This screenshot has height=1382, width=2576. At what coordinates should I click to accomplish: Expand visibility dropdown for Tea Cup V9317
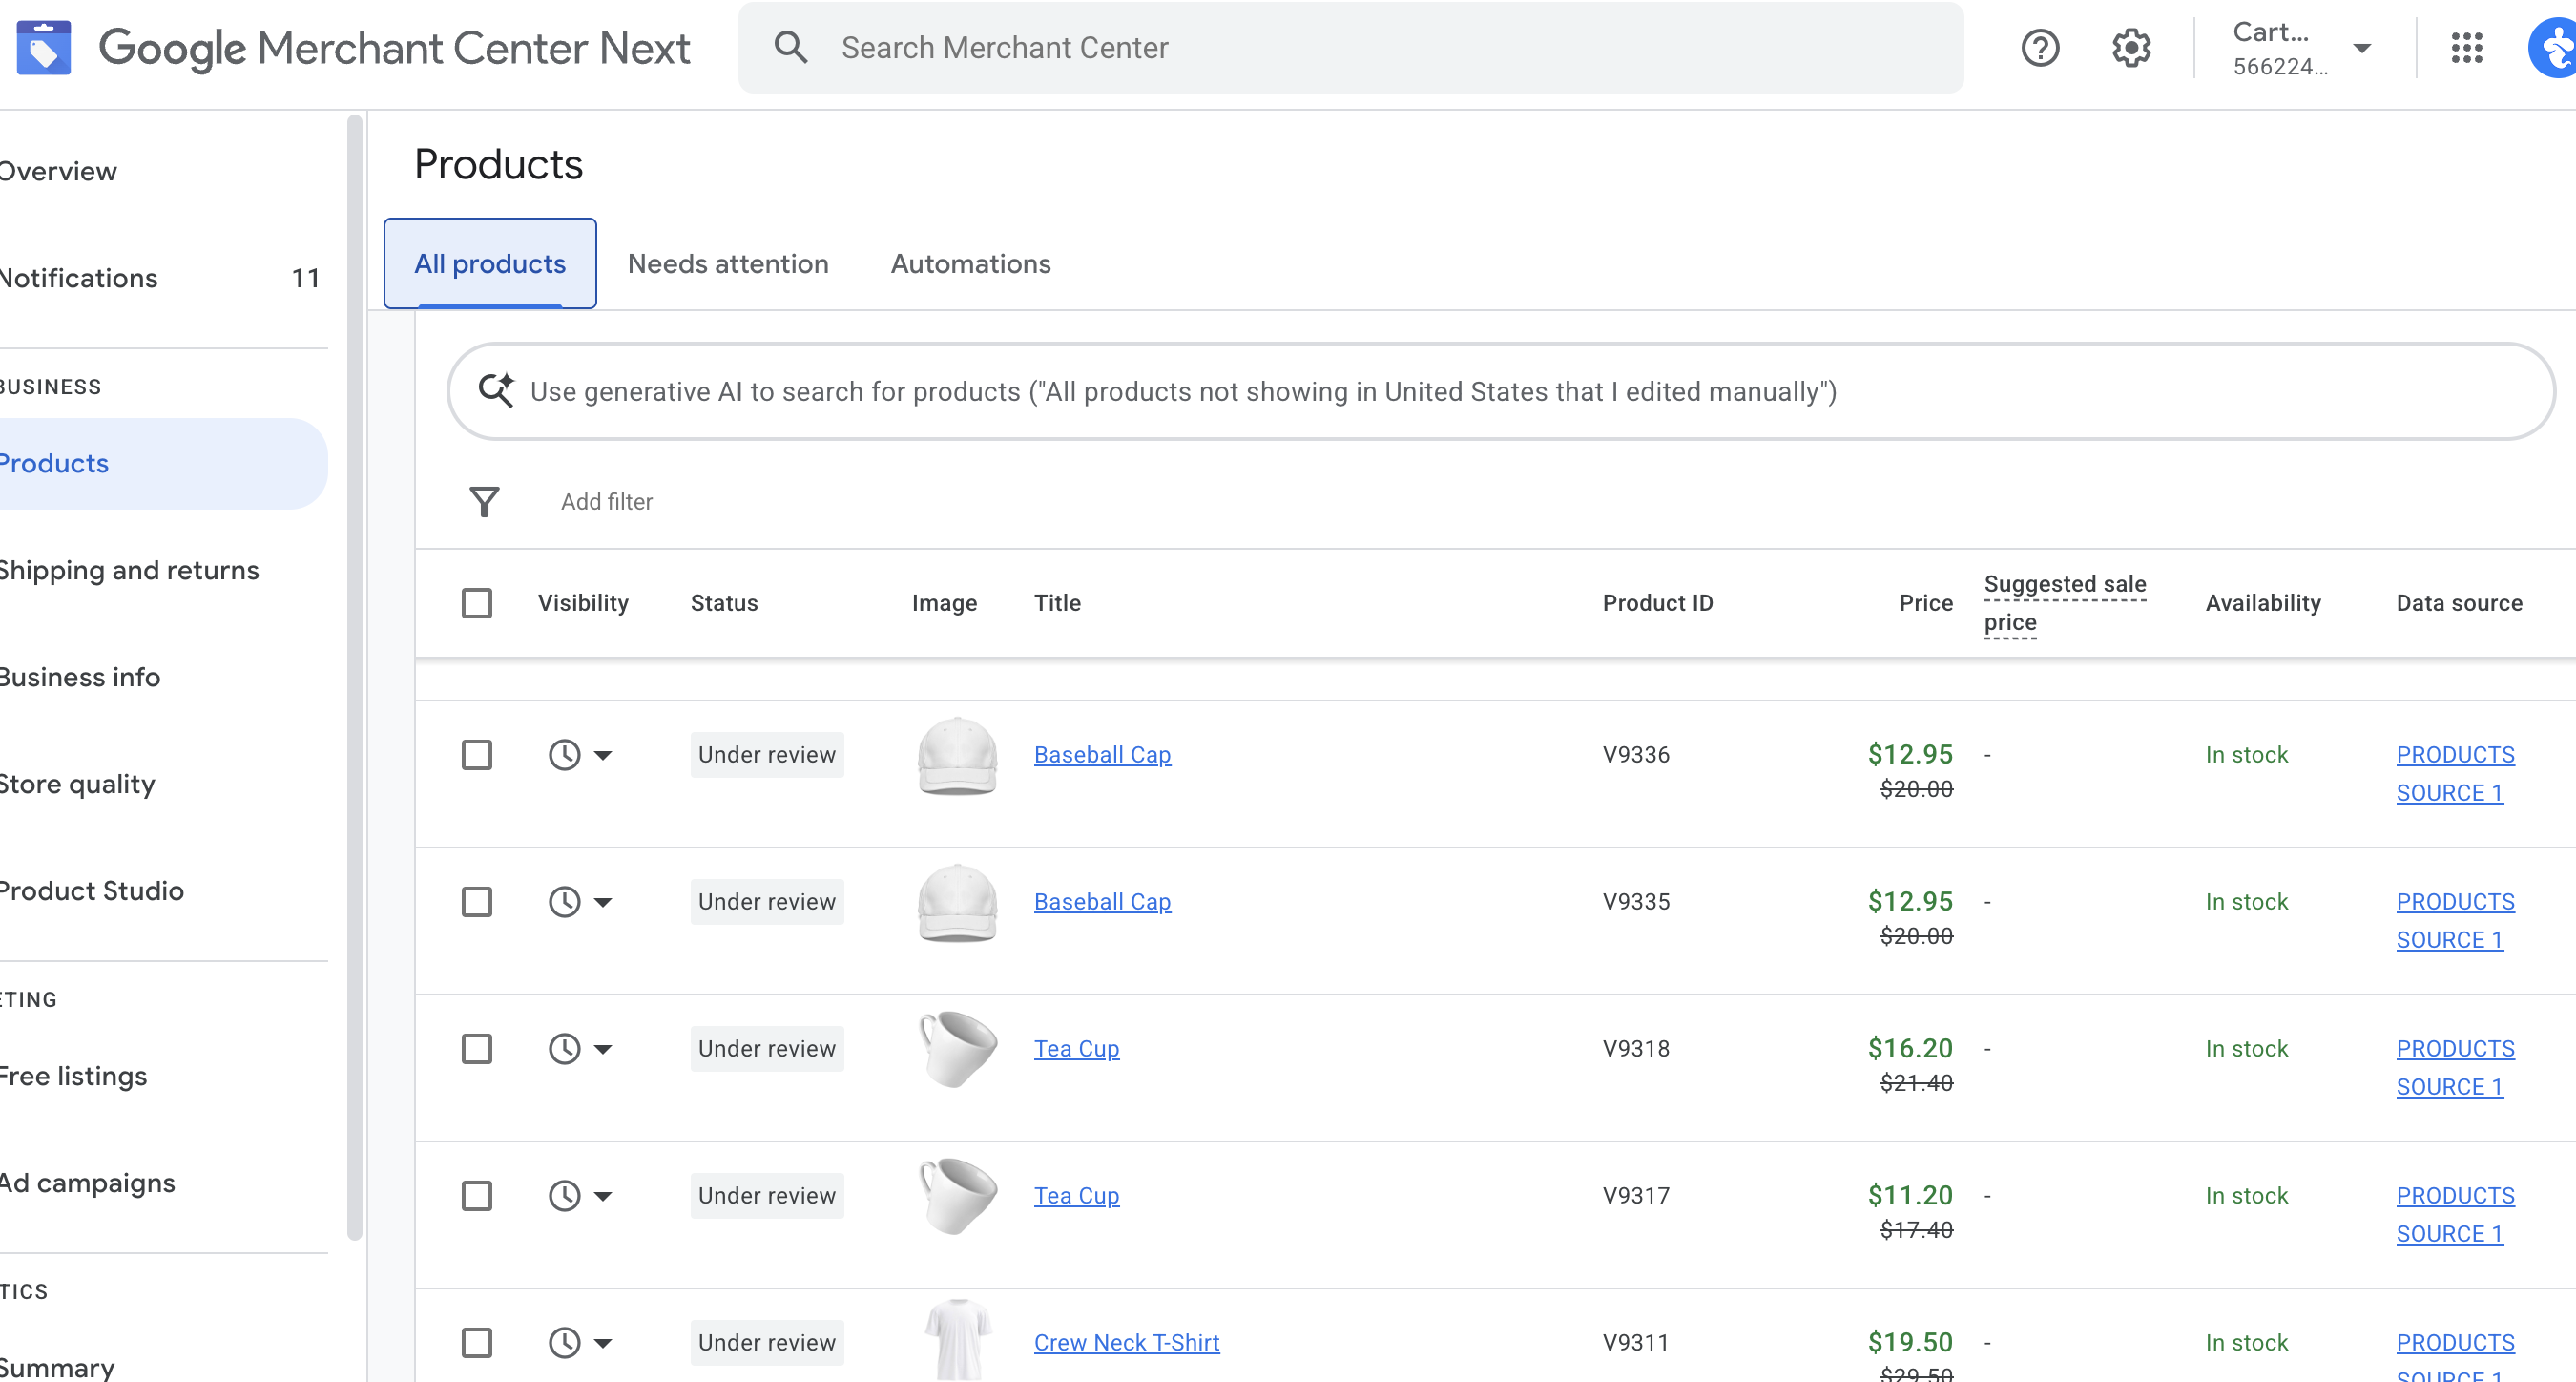(x=603, y=1196)
